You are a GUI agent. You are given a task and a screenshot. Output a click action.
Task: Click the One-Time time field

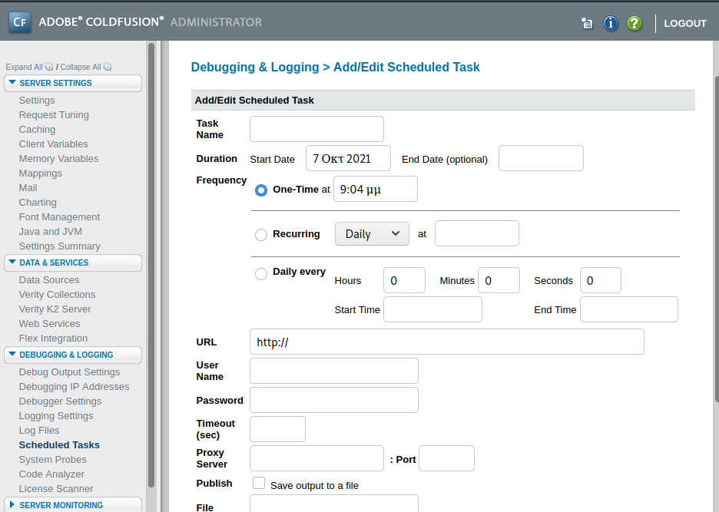click(376, 189)
